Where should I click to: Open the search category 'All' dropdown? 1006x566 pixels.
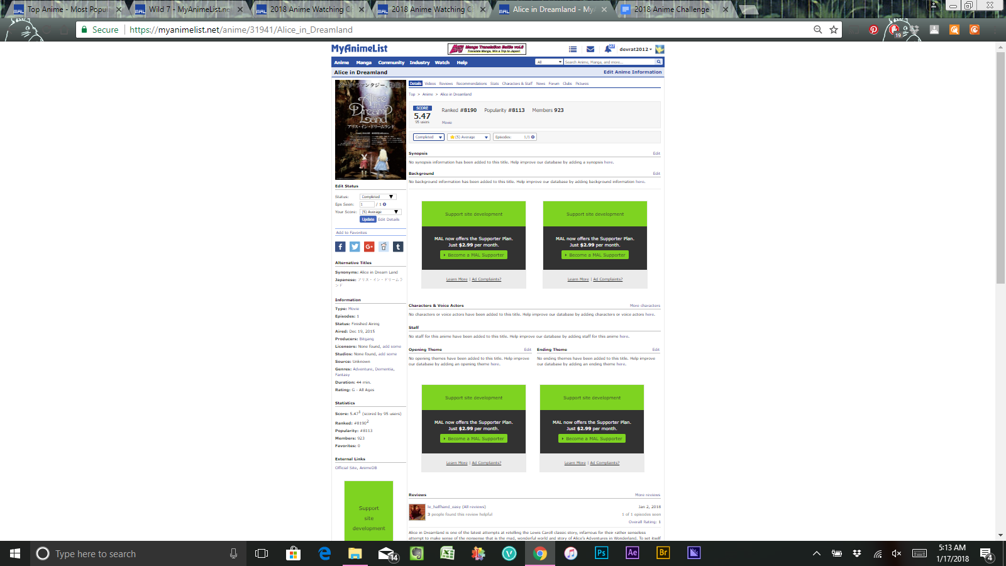pos(549,62)
